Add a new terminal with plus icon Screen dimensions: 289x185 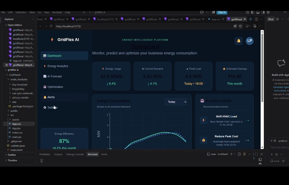[231, 154]
